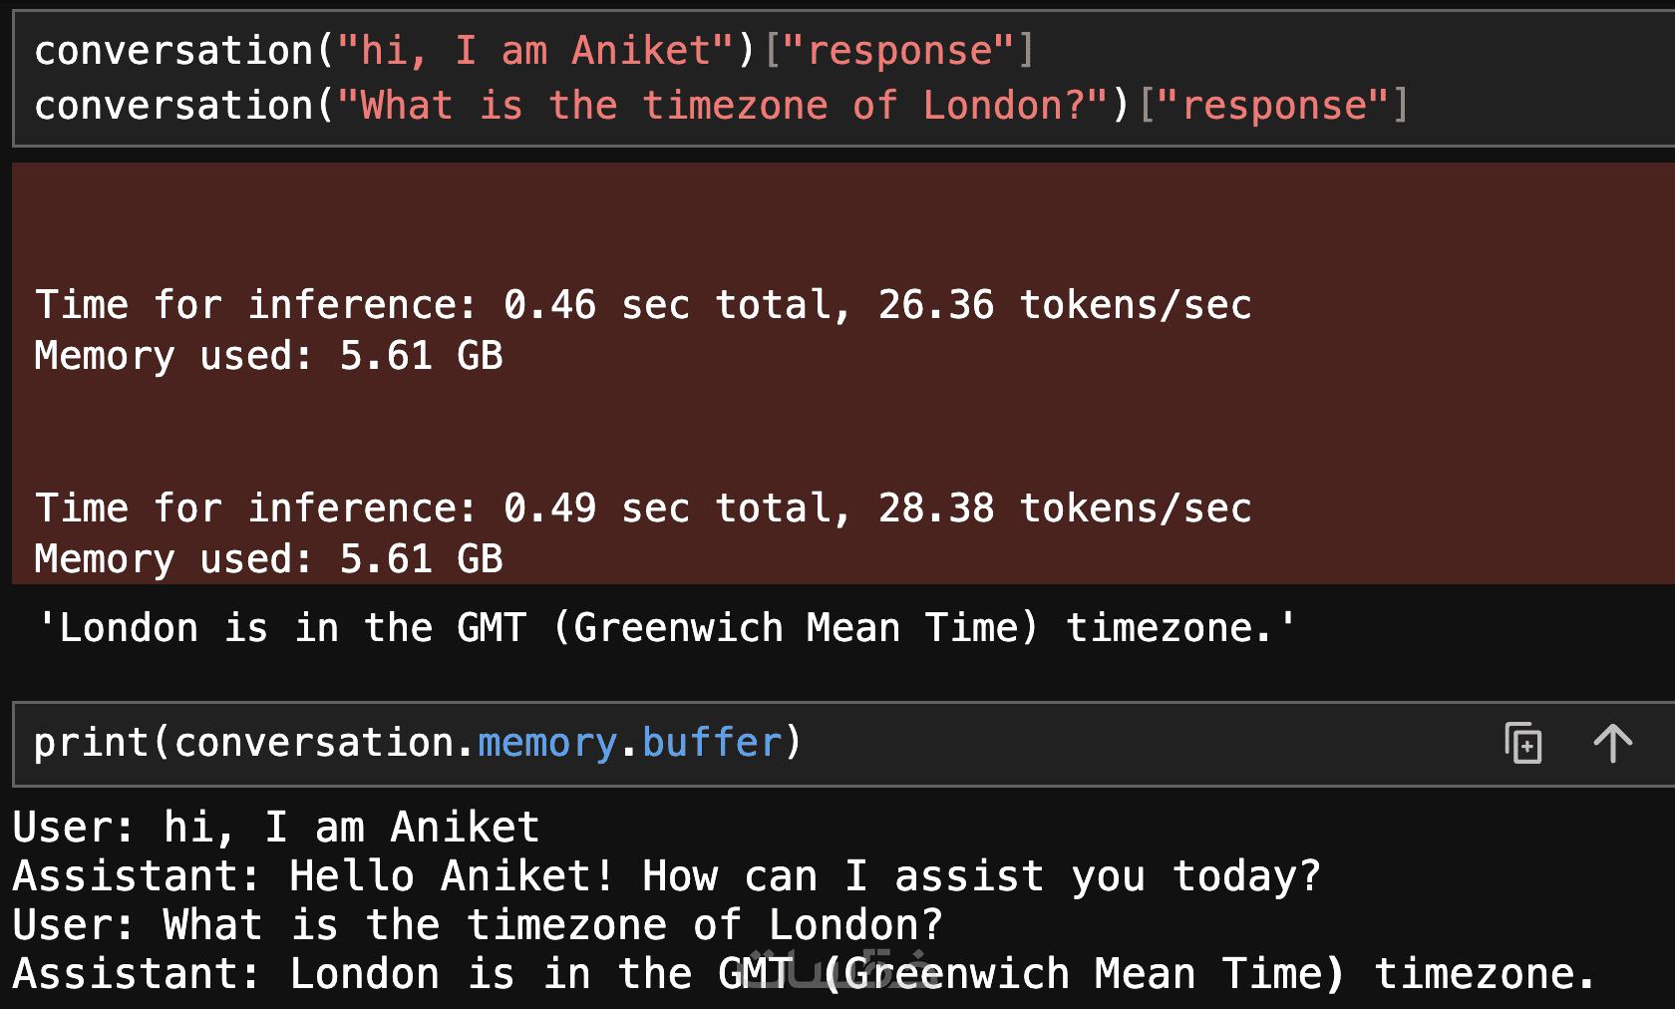The image size is (1675, 1009).
Task: Click ["response"] on the second code line
Action: pos(1273,105)
